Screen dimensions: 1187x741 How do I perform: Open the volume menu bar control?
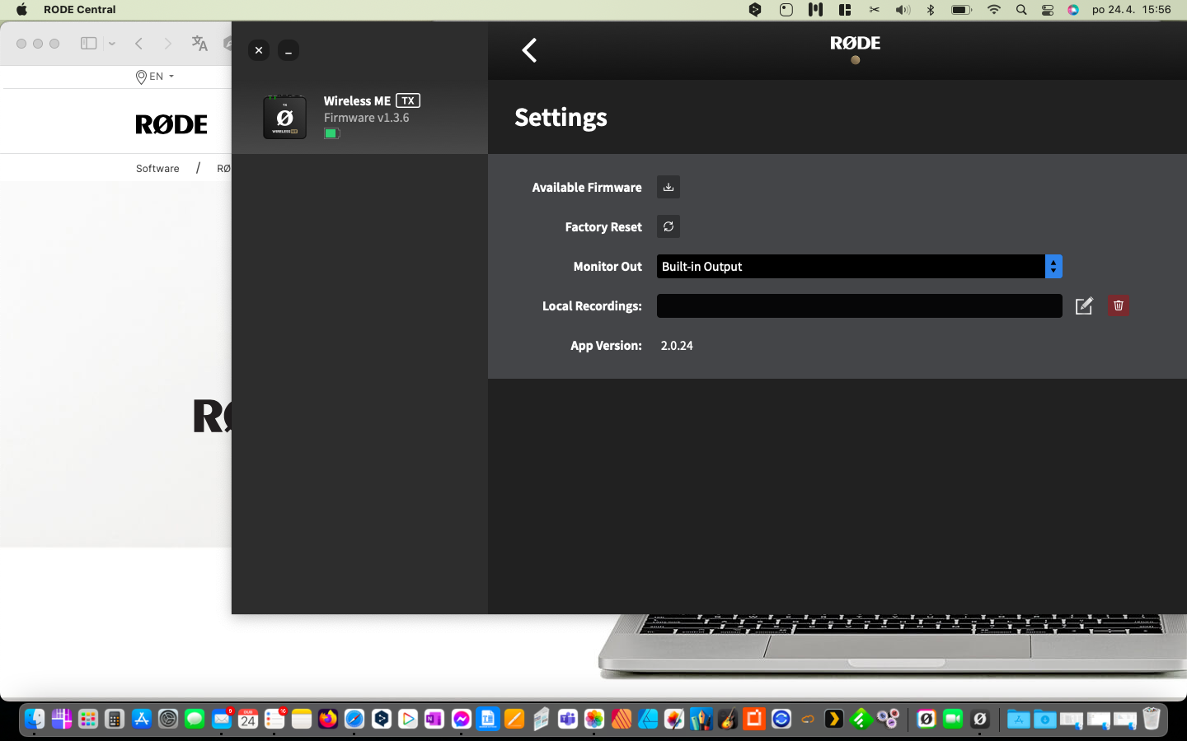pyautogui.click(x=903, y=10)
